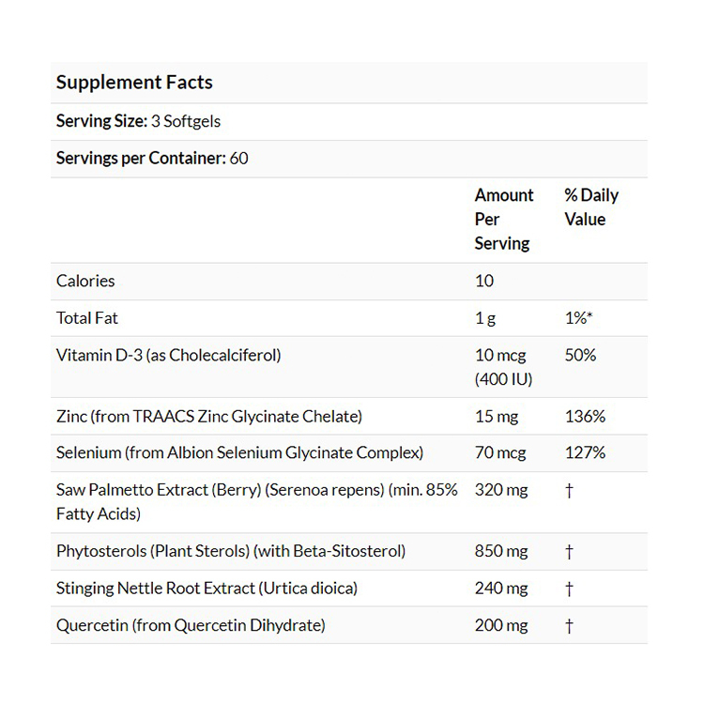
Task: Click the 320 mg Saw Palmetto amount
Action: coord(501,490)
